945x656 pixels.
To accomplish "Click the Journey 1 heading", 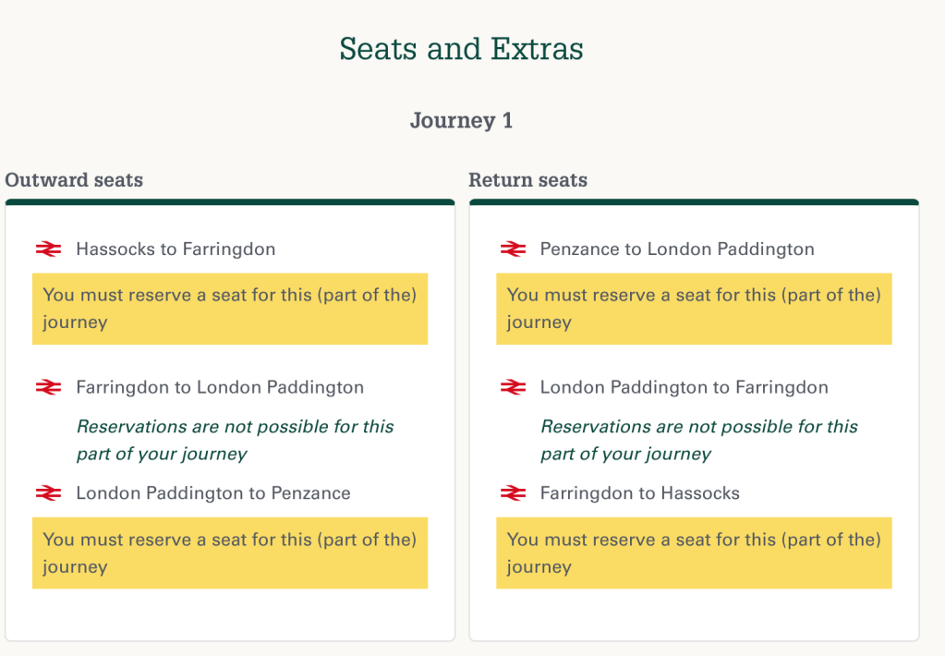I will coord(461,121).
